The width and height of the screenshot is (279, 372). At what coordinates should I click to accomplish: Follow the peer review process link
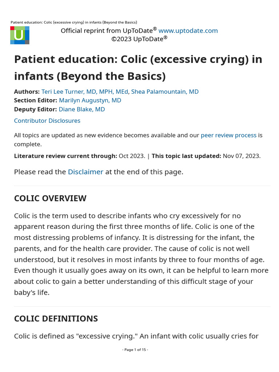229,135
